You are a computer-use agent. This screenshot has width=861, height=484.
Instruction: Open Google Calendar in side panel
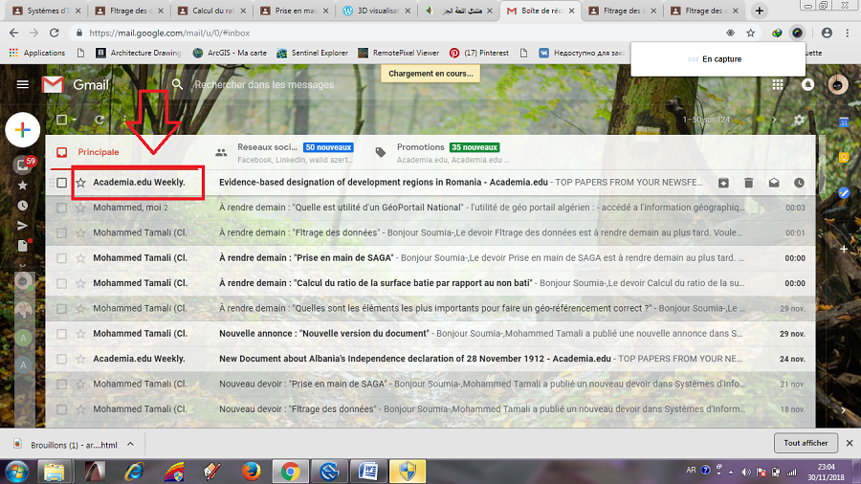click(x=845, y=122)
